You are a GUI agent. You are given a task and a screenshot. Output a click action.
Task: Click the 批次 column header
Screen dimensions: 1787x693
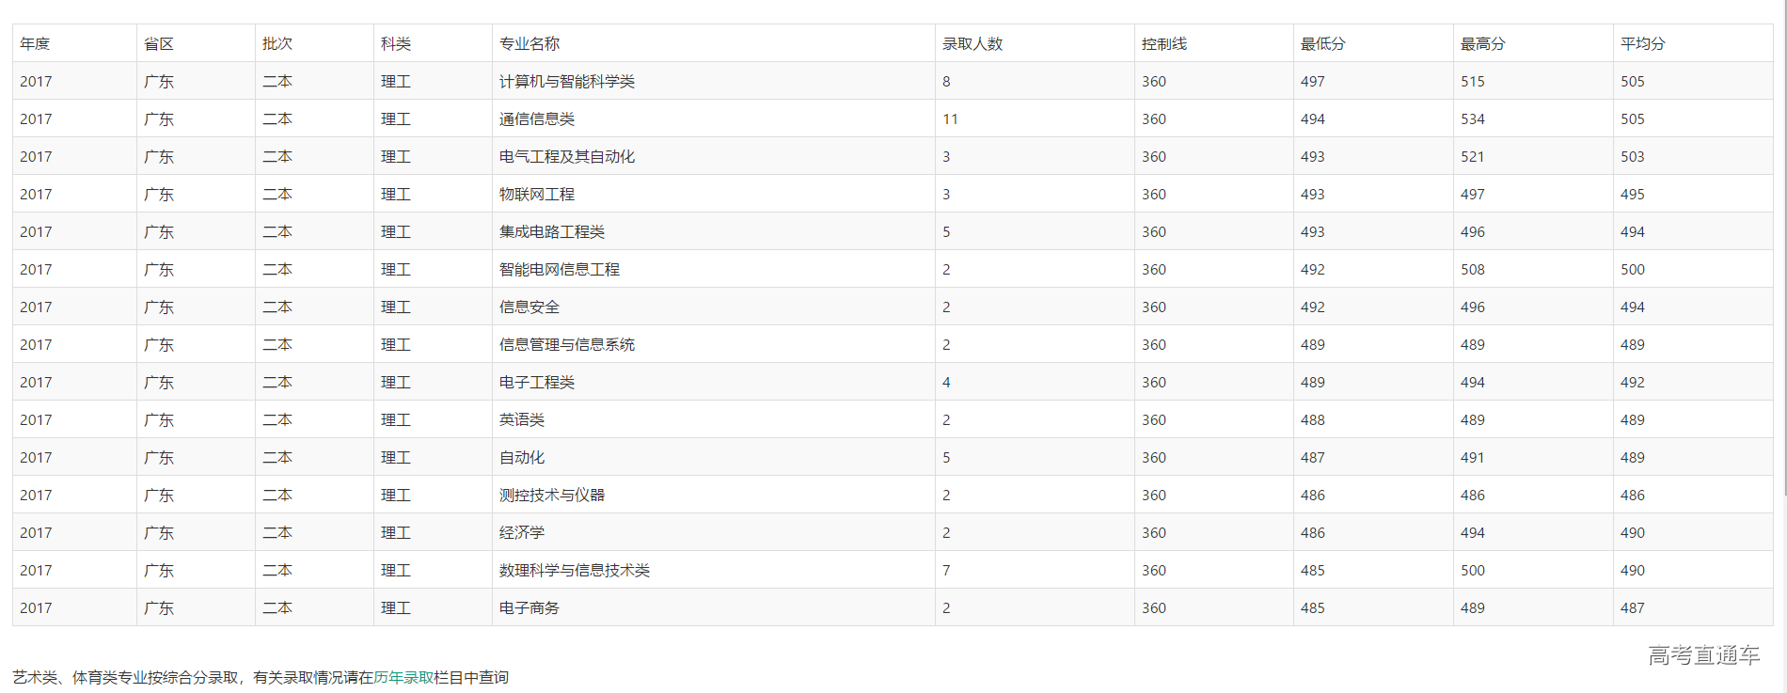(x=277, y=44)
